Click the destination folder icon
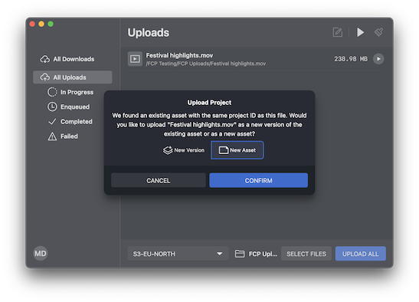419x302 pixels. point(240,254)
